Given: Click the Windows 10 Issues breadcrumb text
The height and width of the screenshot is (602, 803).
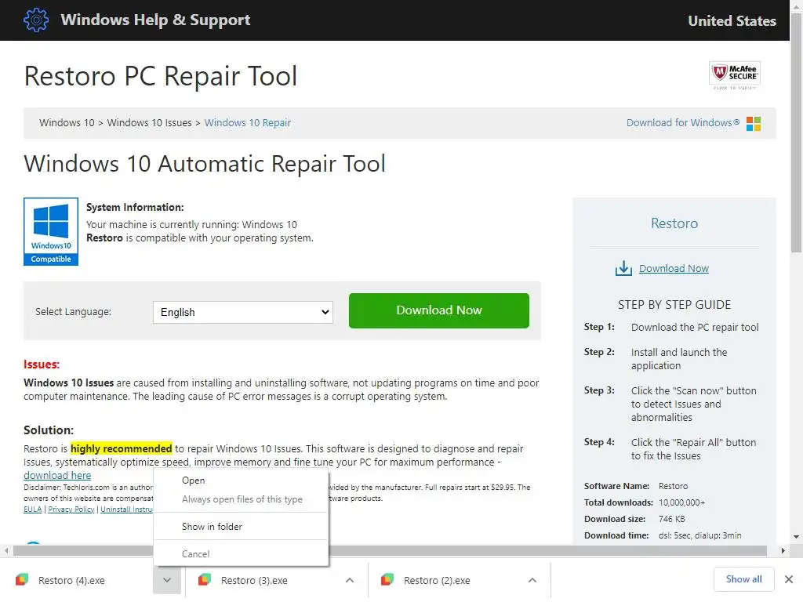Looking at the screenshot, I should coord(149,123).
